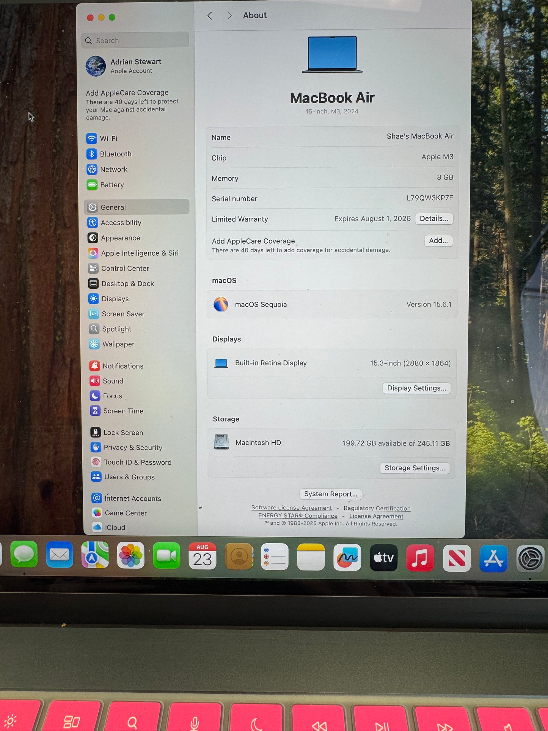Open Music from the Dock
The height and width of the screenshot is (731, 548).
pyautogui.click(x=420, y=558)
